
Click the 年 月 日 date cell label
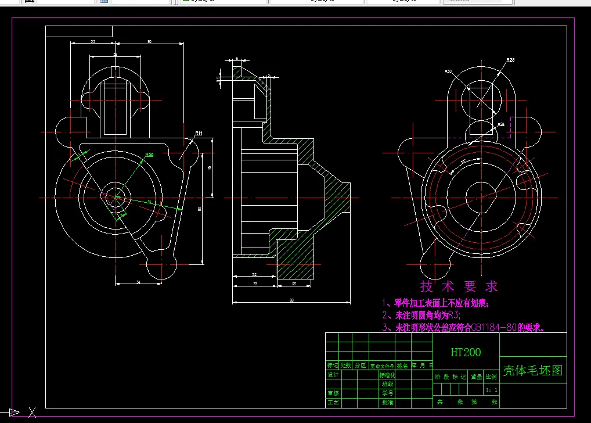422,365
